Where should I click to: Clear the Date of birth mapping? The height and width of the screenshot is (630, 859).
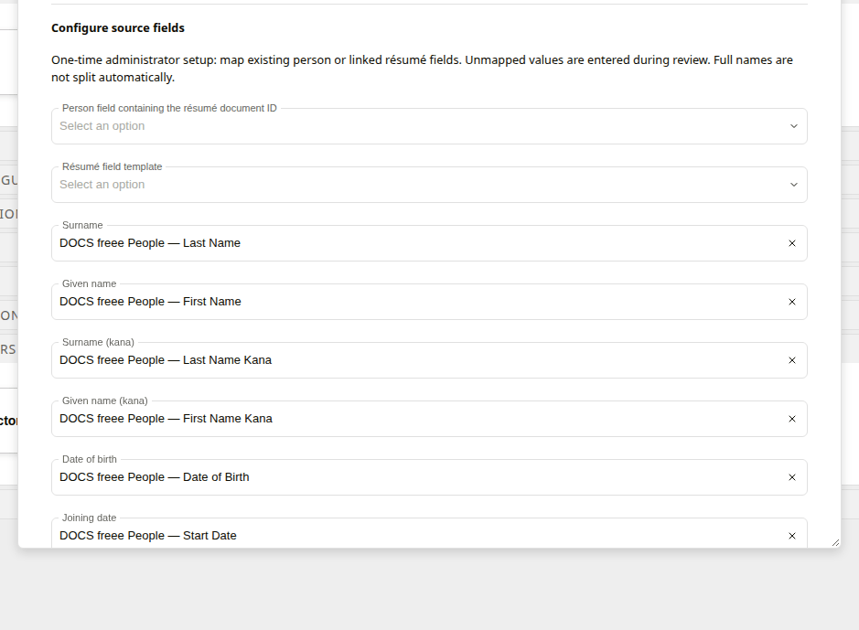tap(791, 477)
